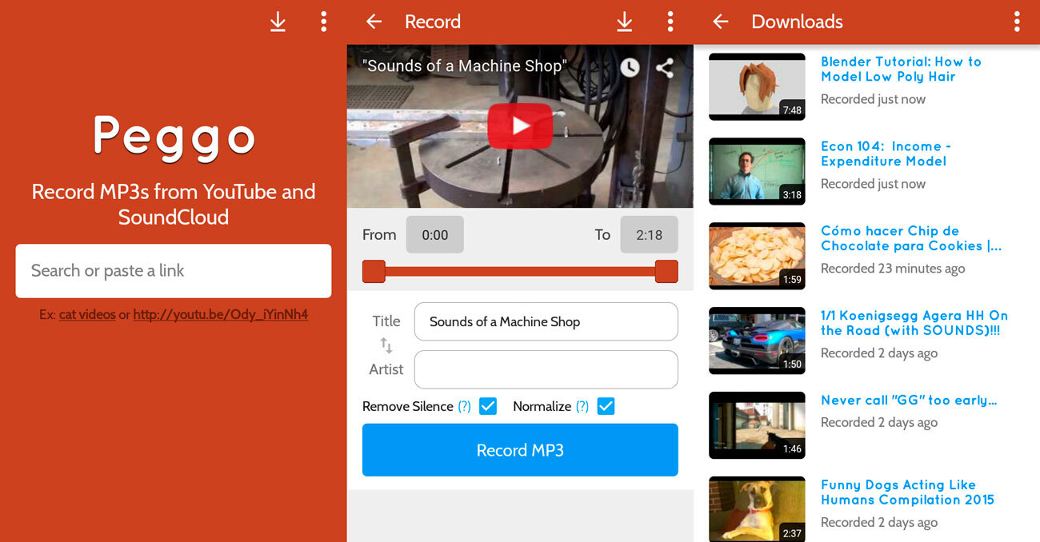Open the overflow menu on home screen
The height and width of the screenshot is (542, 1040).
[x=323, y=22]
